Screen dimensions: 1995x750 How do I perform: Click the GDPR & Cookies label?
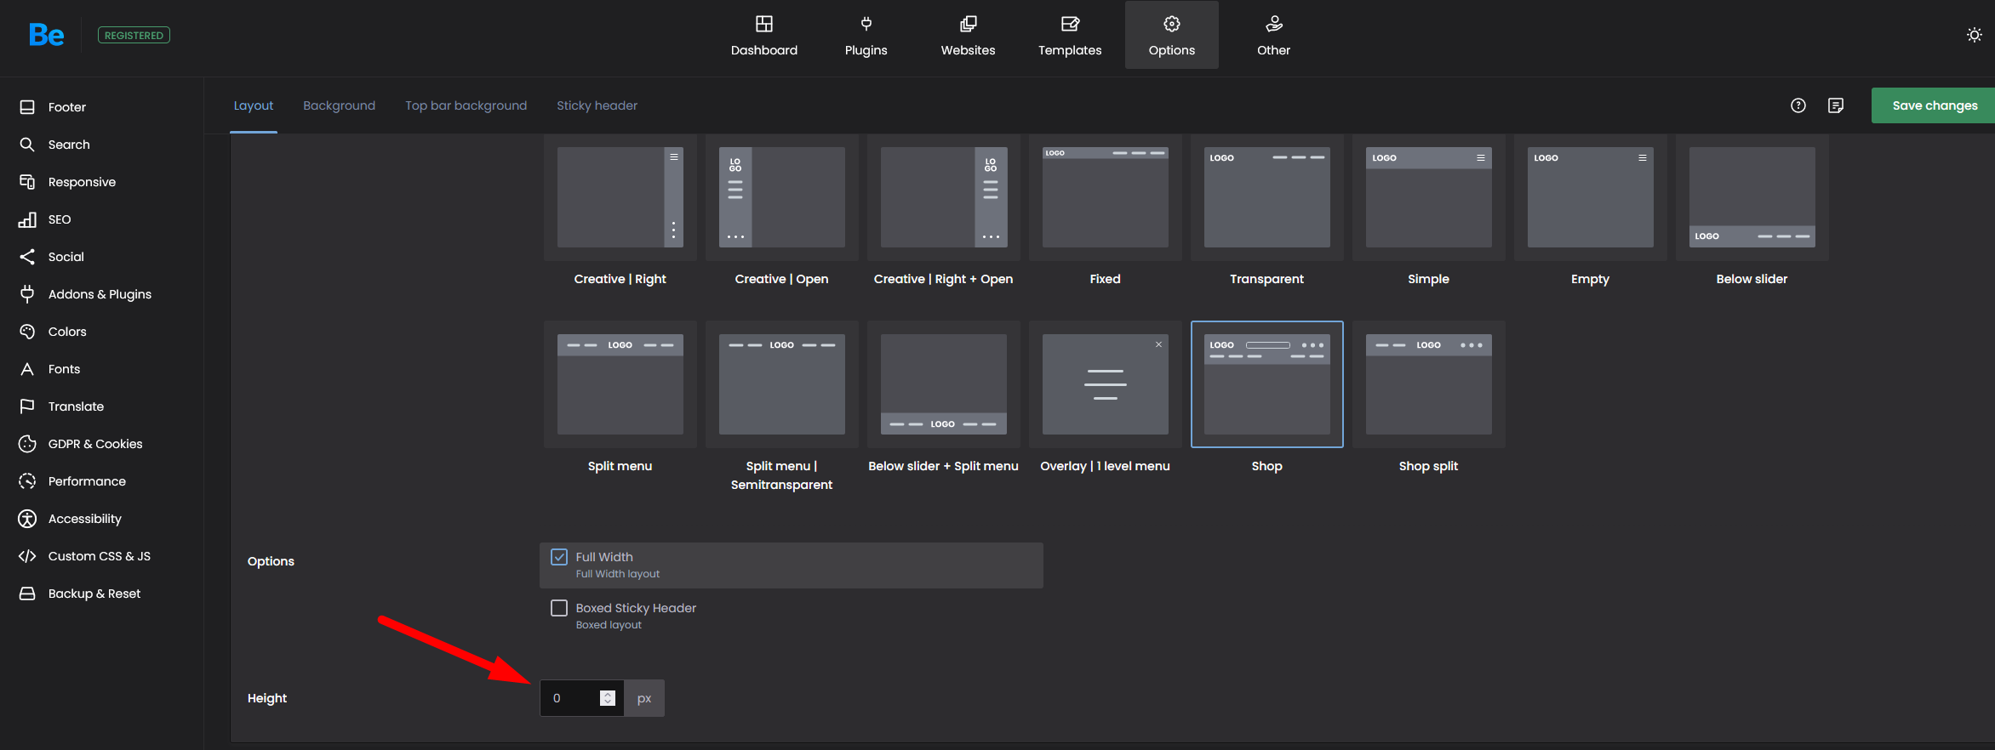coord(95,444)
